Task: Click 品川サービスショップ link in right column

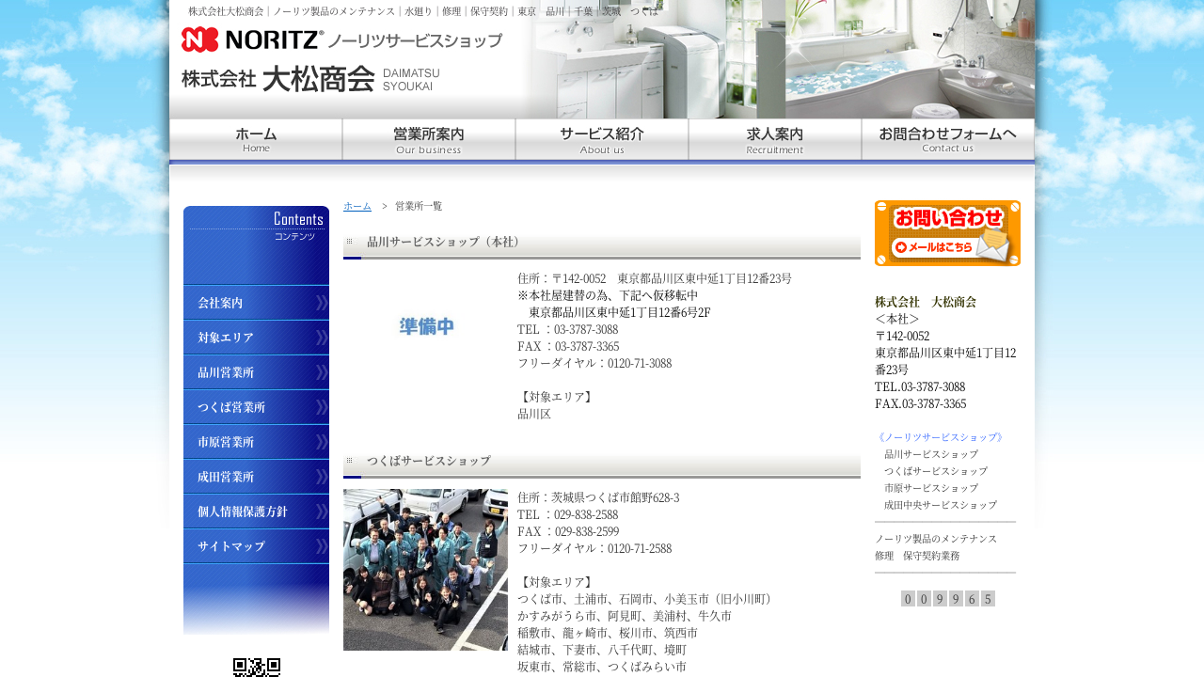Action: click(x=930, y=454)
